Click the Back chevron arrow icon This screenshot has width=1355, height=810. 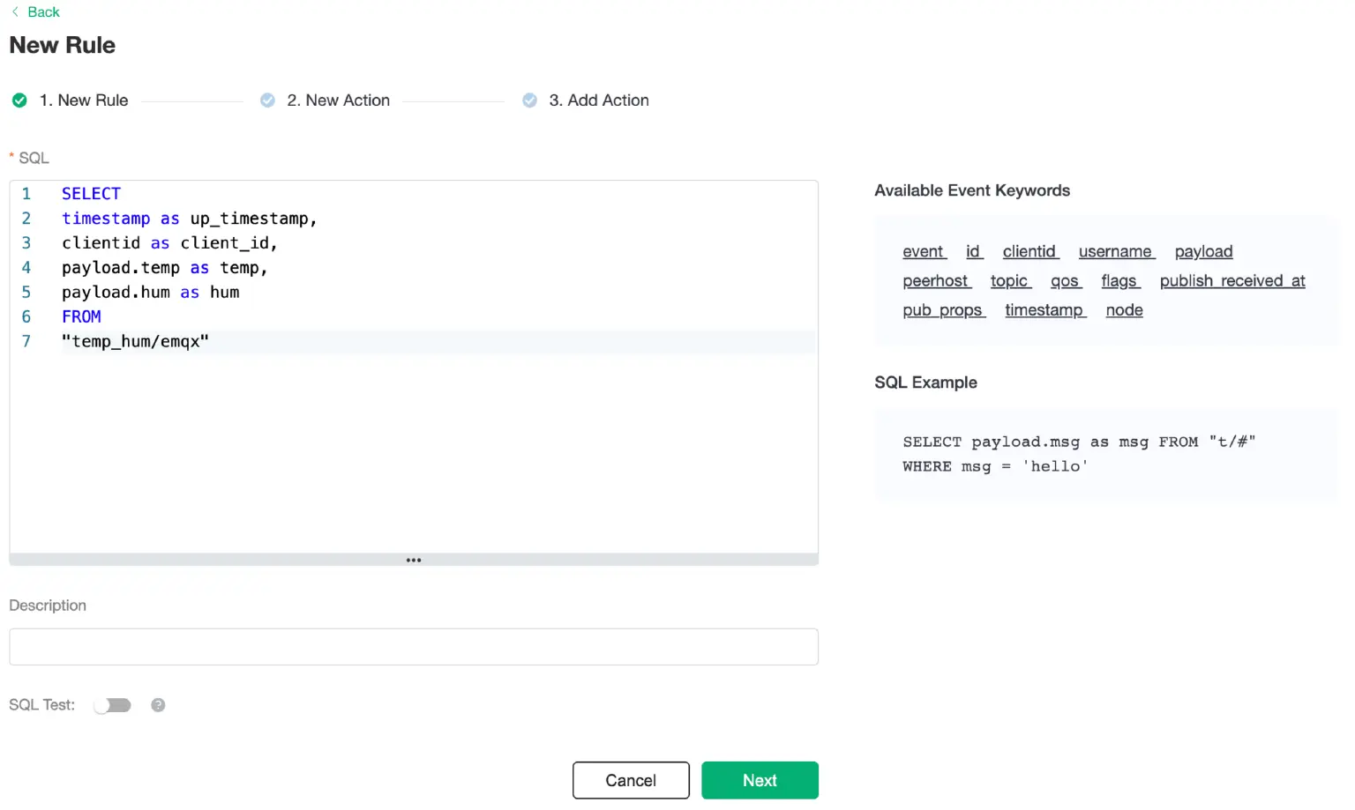coord(15,11)
